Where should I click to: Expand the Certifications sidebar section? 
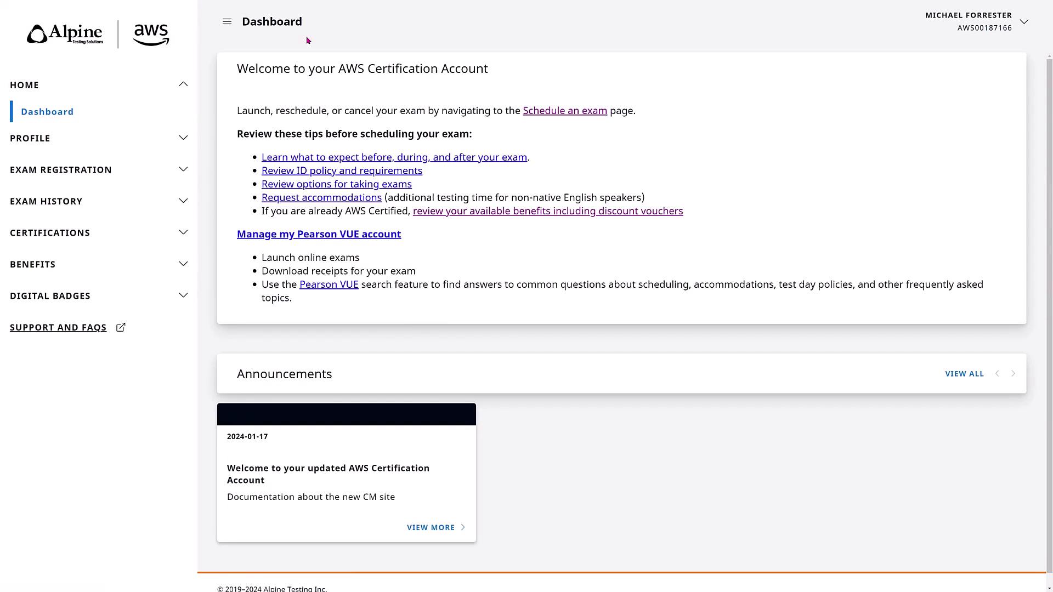tap(183, 232)
